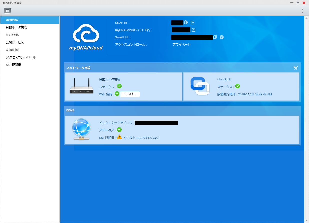The image size is (309, 223).
Task: Maximize the myQNAPcloud window
Action: point(298,3)
